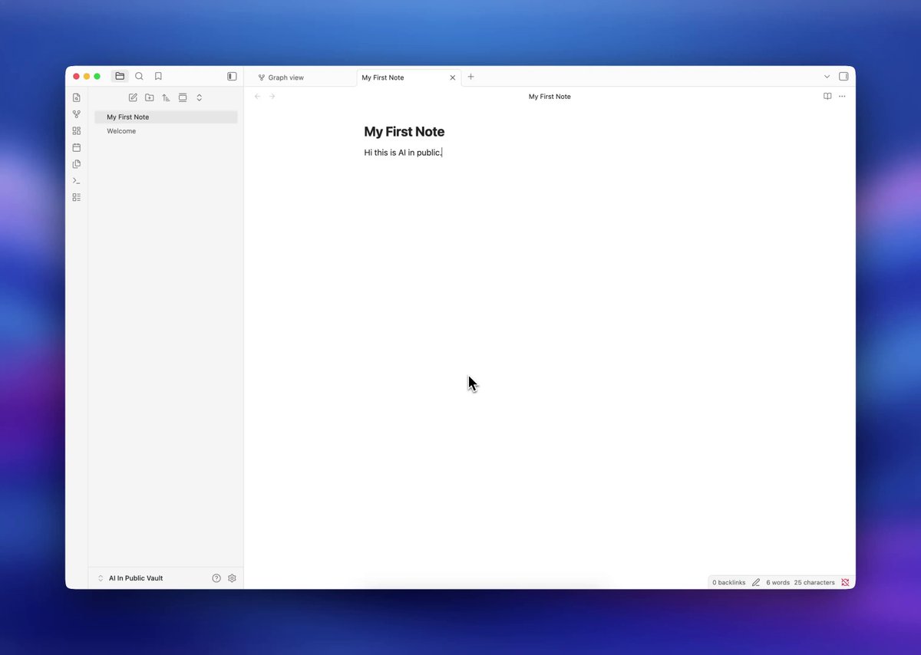Open the sort order dropdown in explorer
Image resolution: width=921 pixels, height=655 pixels.
(x=166, y=97)
